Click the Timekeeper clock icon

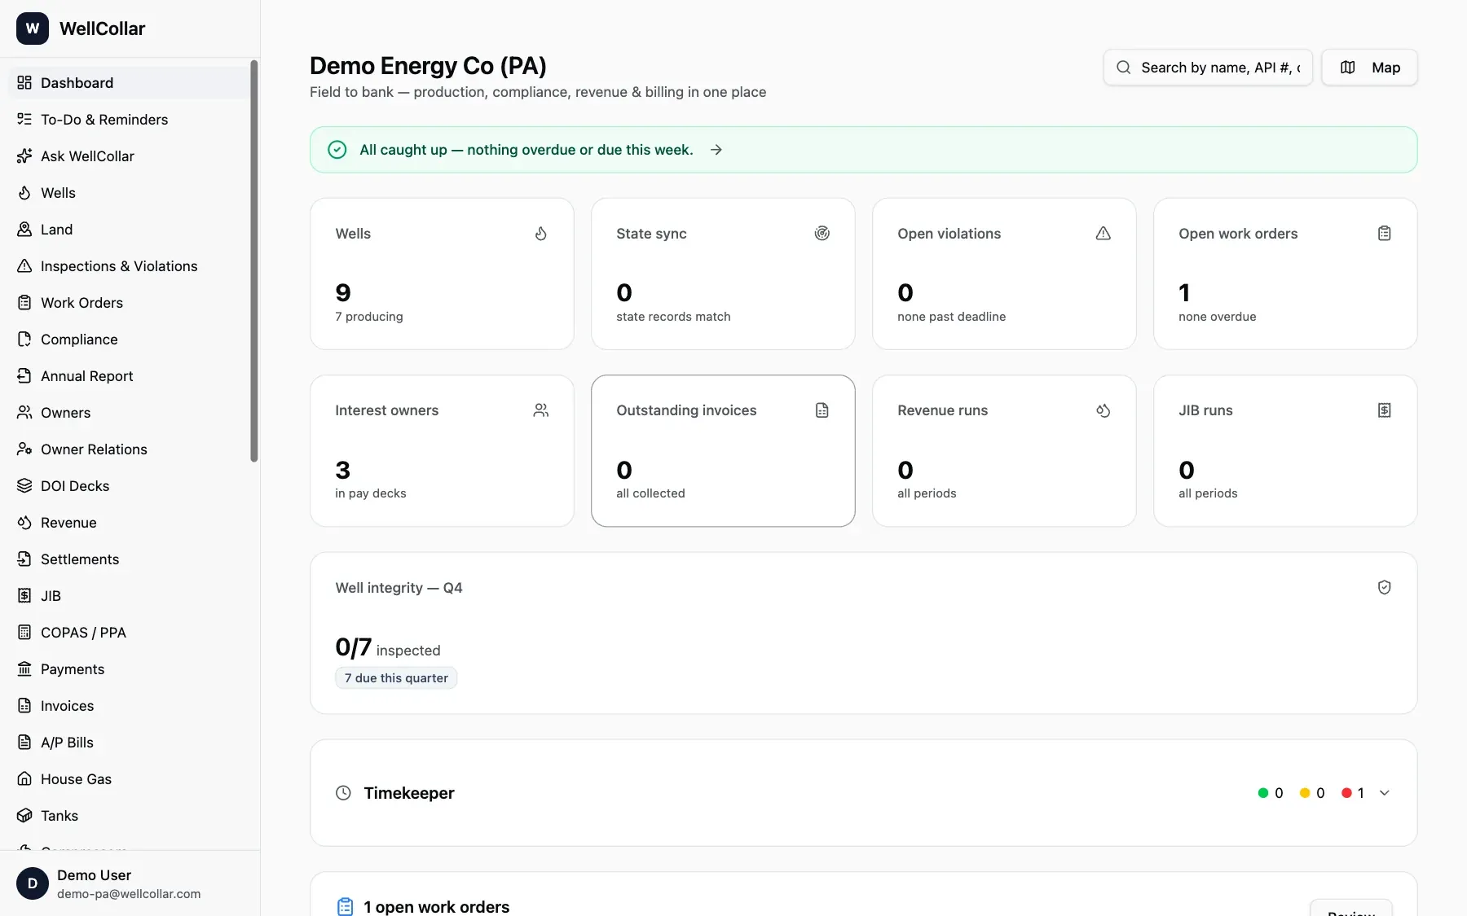coord(344,793)
